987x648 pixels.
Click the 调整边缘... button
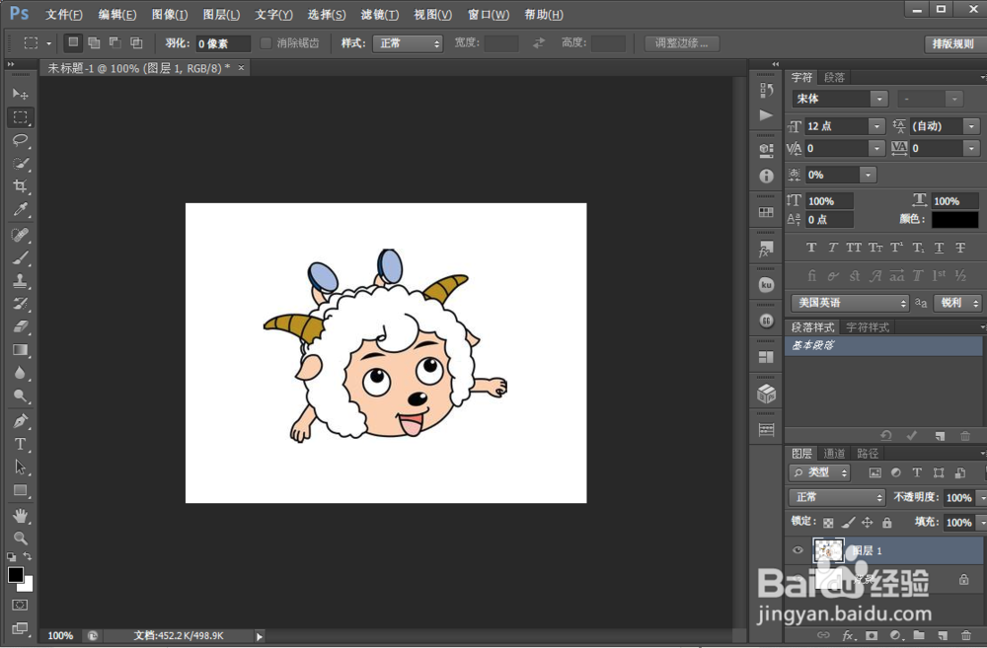click(x=682, y=42)
